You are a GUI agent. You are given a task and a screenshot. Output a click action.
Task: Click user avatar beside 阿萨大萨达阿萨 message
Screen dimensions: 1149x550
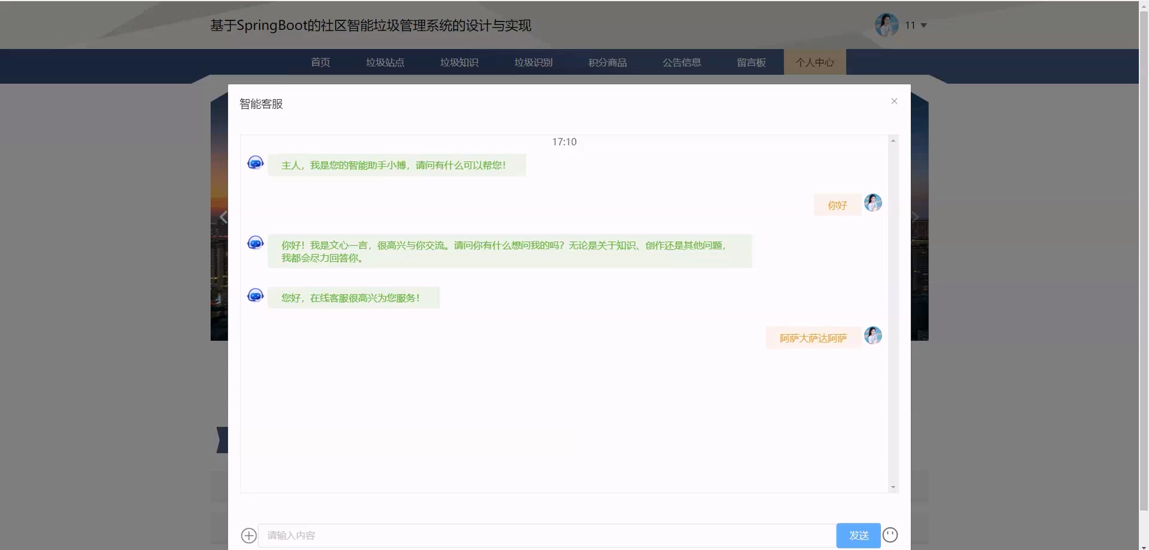click(873, 335)
